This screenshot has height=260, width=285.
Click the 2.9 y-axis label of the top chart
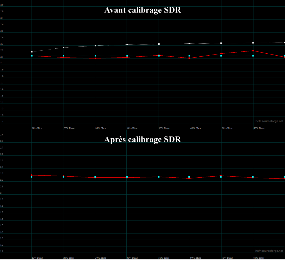pos(2,5)
